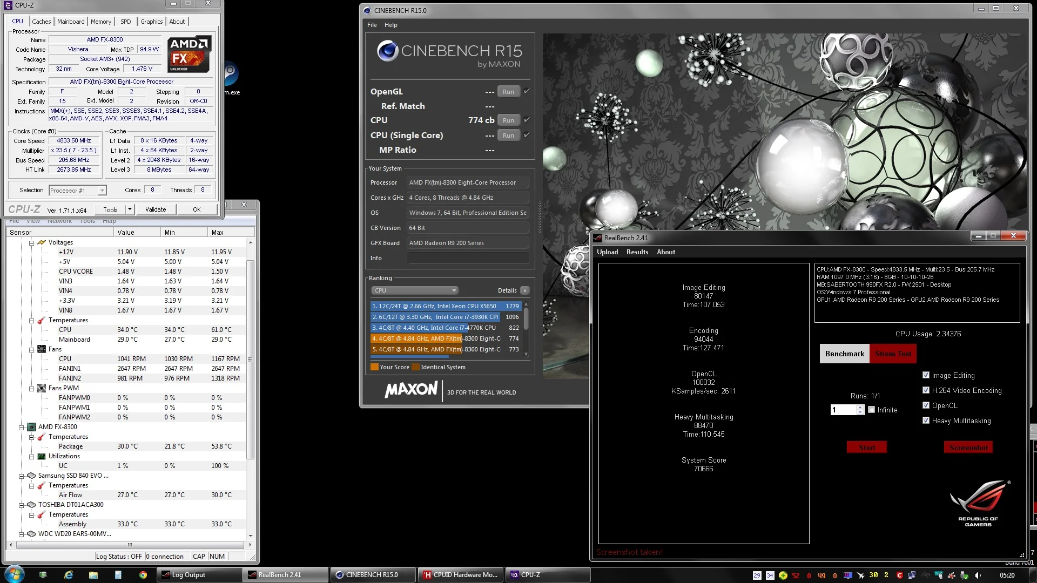Click the AMD FX logo in CPU-Z

click(x=188, y=54)
